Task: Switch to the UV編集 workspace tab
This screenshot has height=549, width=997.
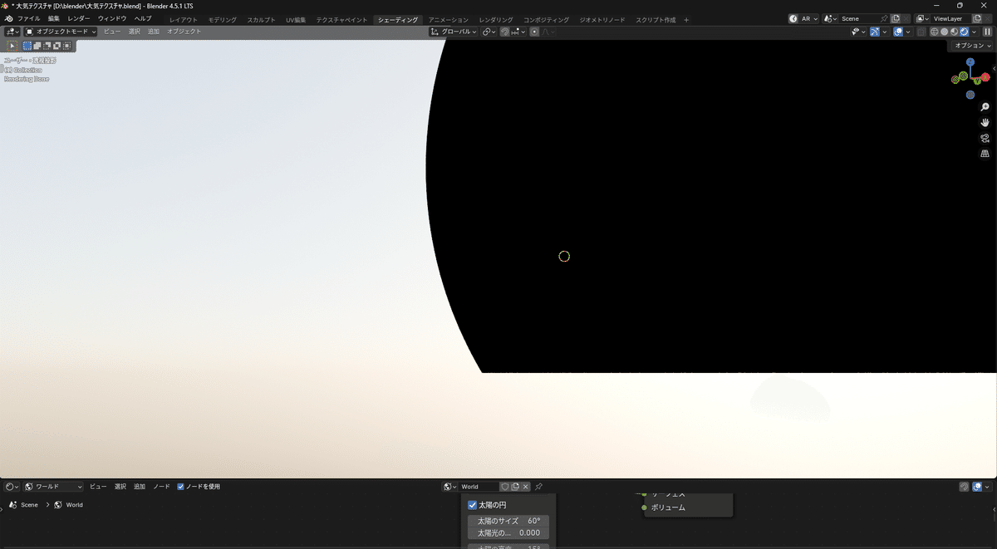Action: [x=296, y=19]
